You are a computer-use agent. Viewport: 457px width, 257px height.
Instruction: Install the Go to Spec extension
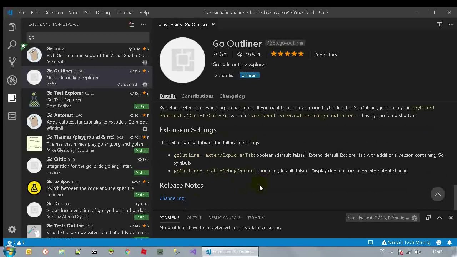[141, 195]
